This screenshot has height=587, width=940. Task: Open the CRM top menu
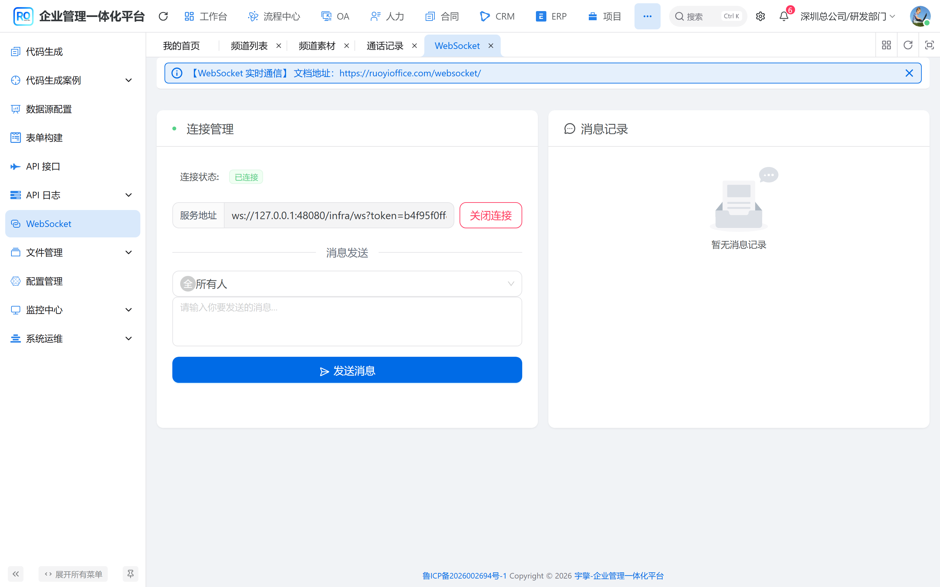pyautogui.click(x=497, y=16)
